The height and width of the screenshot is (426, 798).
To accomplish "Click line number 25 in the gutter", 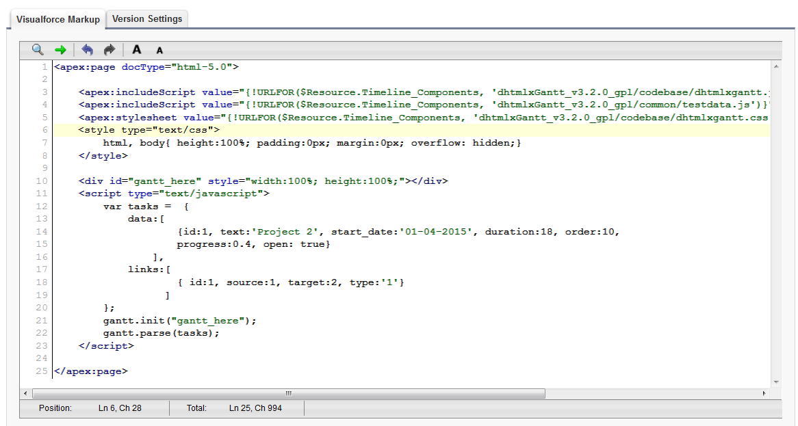I will pos(42,371).
